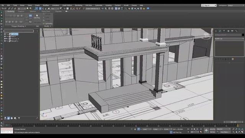Viewport: 245px width, 138px height.
Task: Open the Sign In dropdown
Action: 209,5
